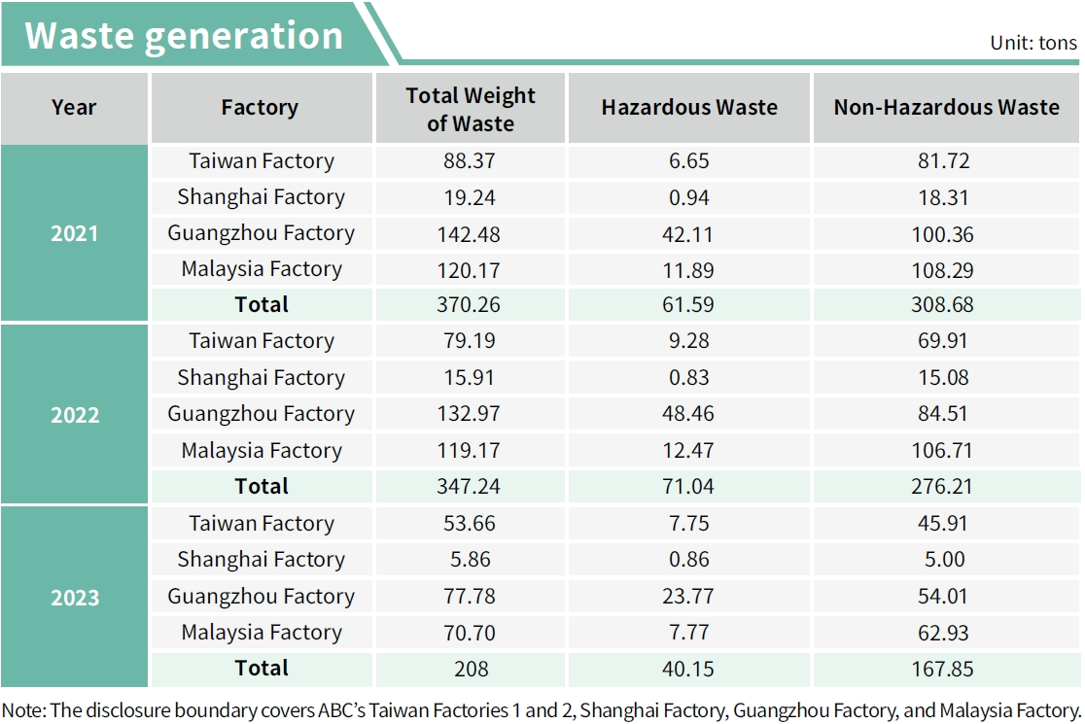
Task: Select the 106.71 non-hazardous waste value
Action: coord(946,451)
